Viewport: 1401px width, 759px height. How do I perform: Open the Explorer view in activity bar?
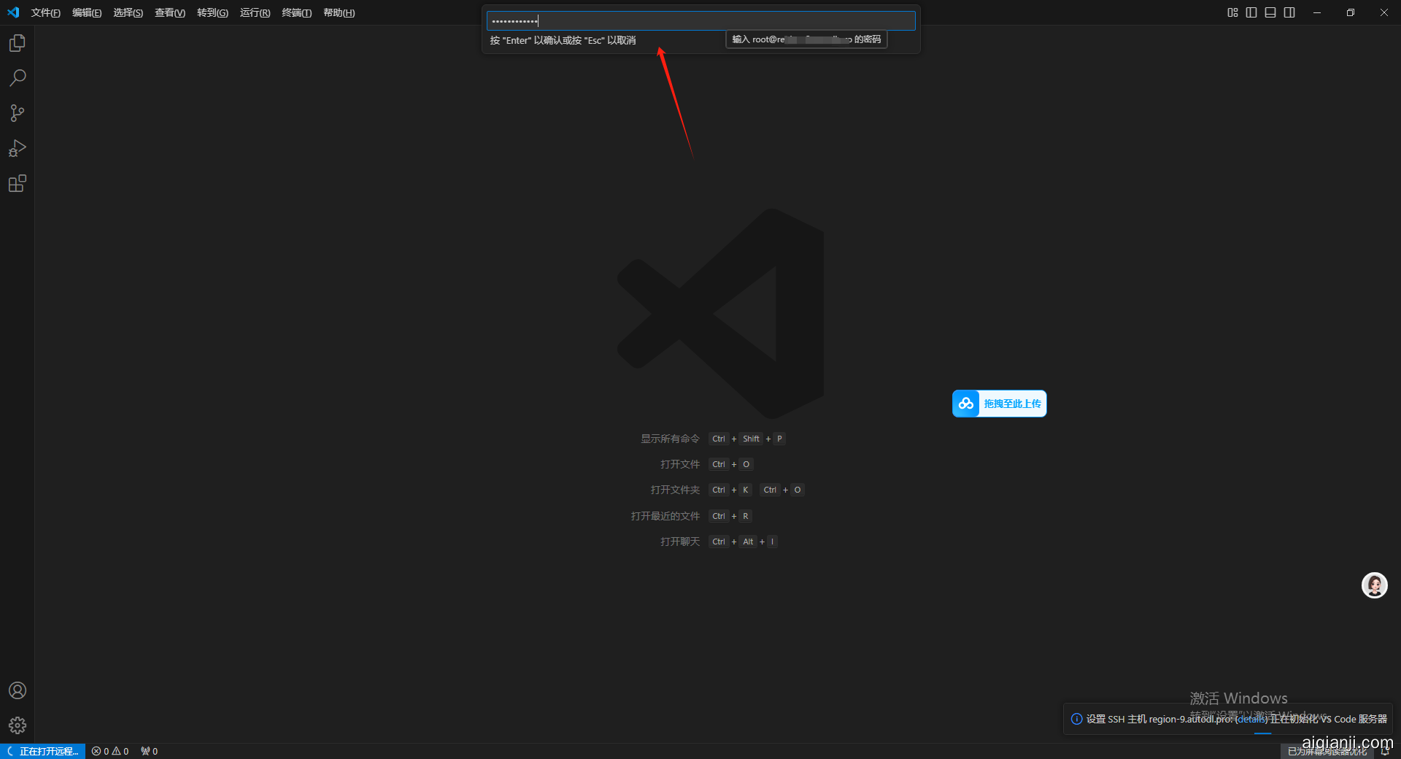(18, 44)
